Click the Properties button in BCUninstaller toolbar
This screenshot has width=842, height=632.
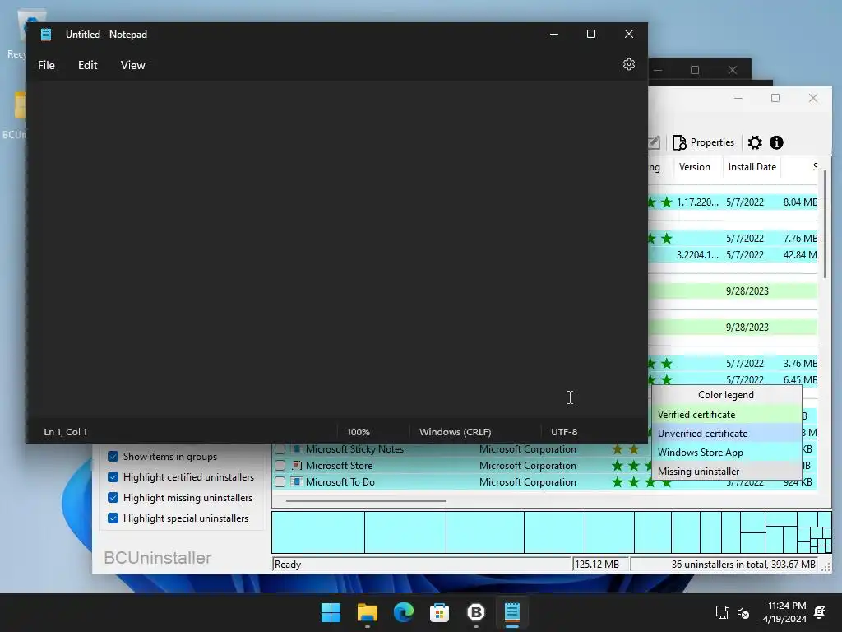pyautogui.click(x=703, y=142)
